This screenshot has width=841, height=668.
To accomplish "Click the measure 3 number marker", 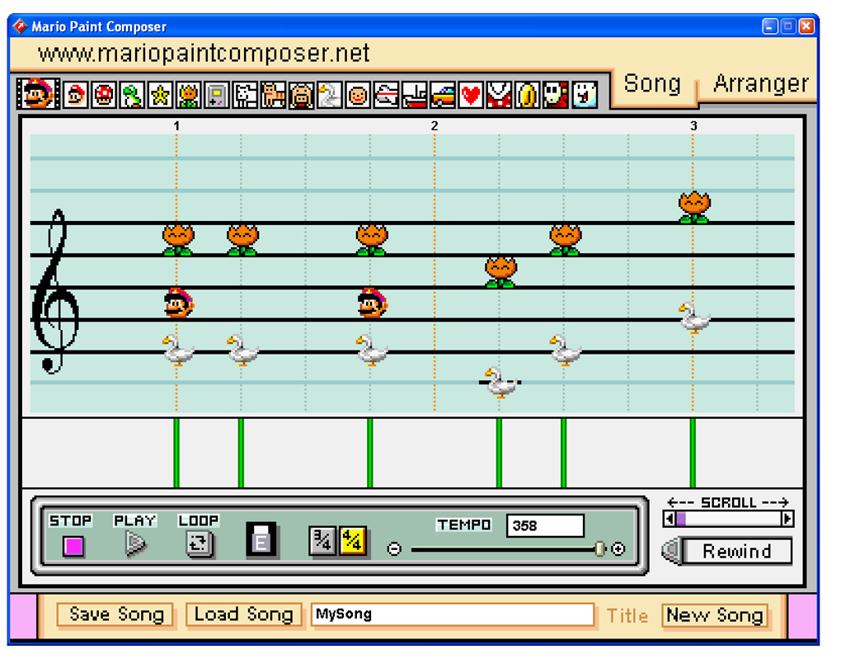I will 693,126.
